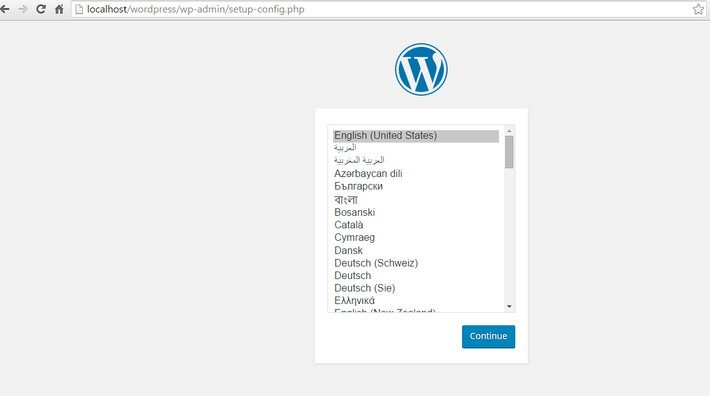
Task: Click the WordPress logo
Action: click(x=421, y=69)
